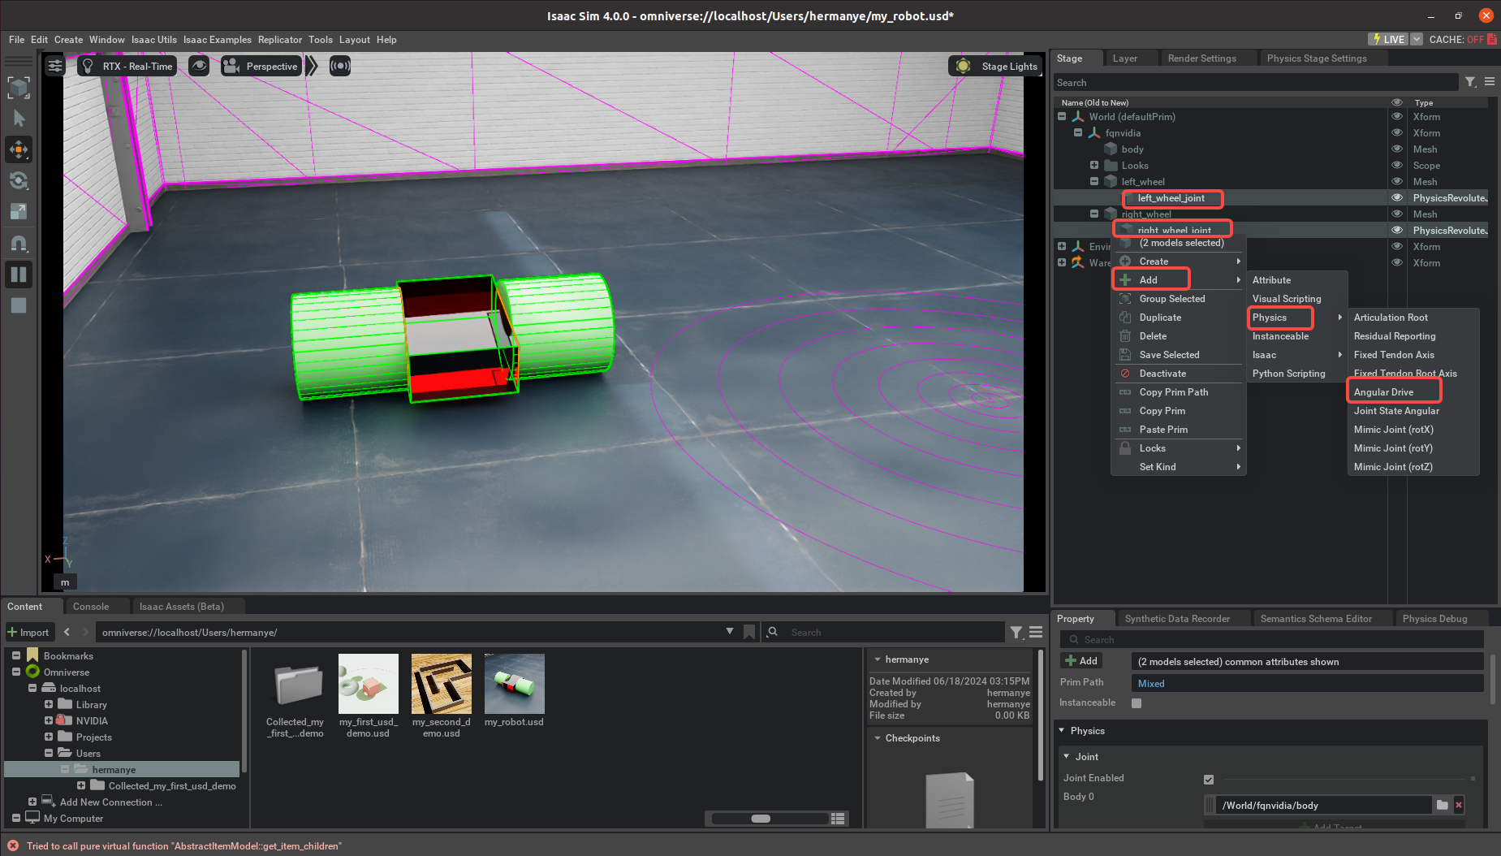The height and width of the screenshot is (856, 1501).
Task: Stop the simulation with the stop button
Action: (x=19, y=305)
